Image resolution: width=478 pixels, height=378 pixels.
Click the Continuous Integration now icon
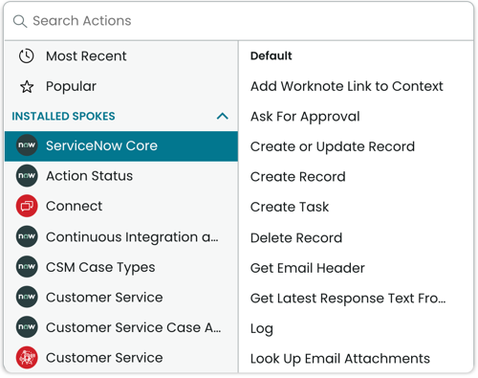pos(27,236)
